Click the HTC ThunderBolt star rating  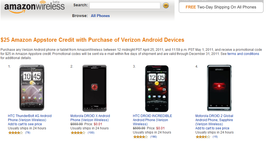16,133
